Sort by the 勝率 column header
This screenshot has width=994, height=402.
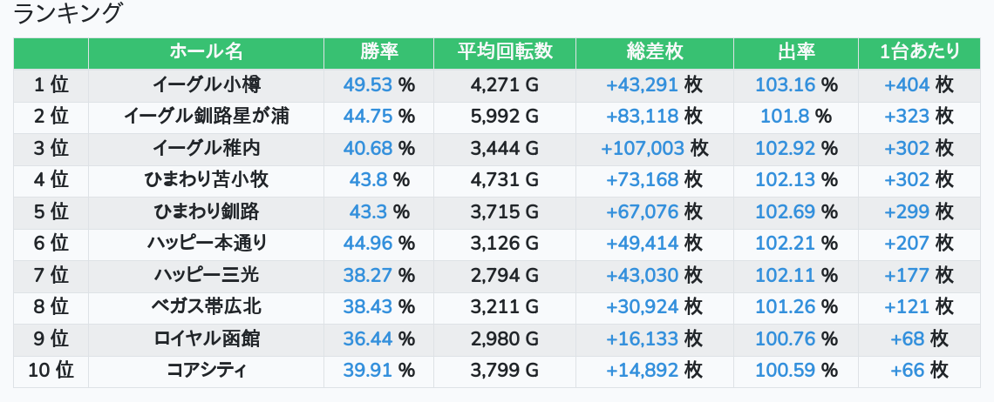pos(378,52)
